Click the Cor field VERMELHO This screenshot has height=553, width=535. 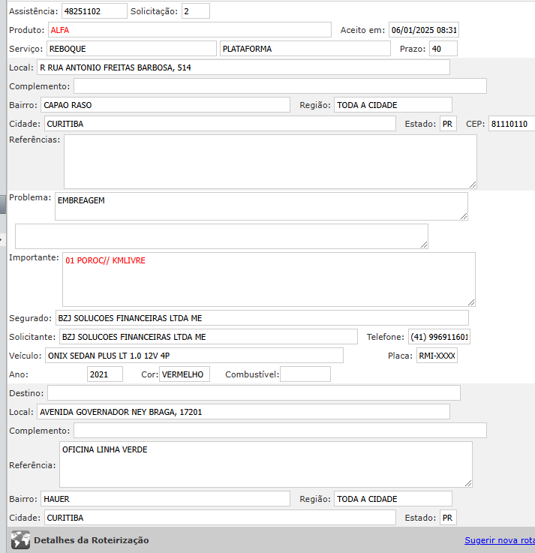(x=185, y=374)
